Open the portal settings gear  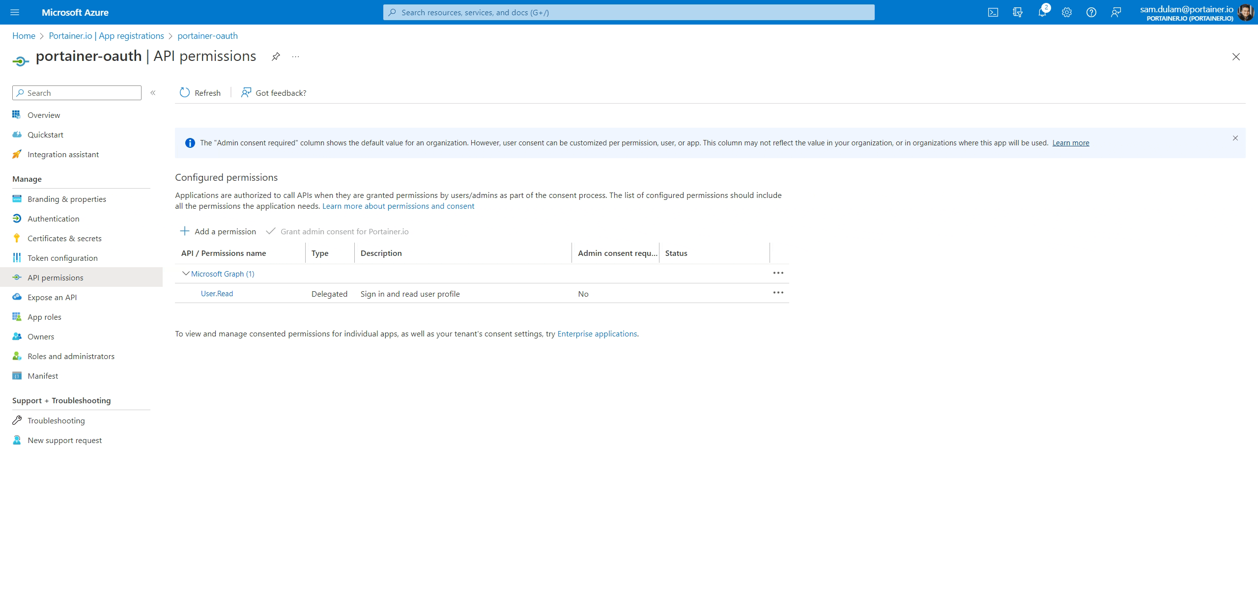(1067, 12)
